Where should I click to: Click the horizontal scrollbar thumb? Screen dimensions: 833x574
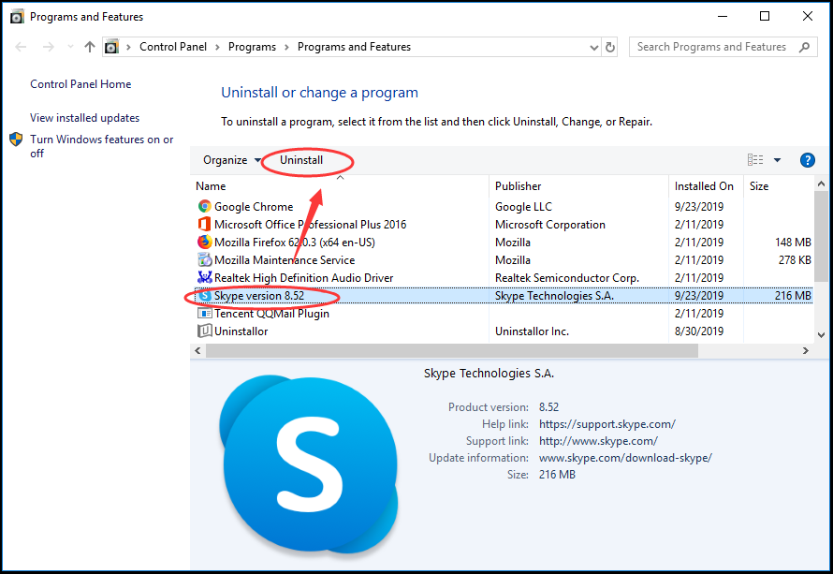[x=451, y=351]
